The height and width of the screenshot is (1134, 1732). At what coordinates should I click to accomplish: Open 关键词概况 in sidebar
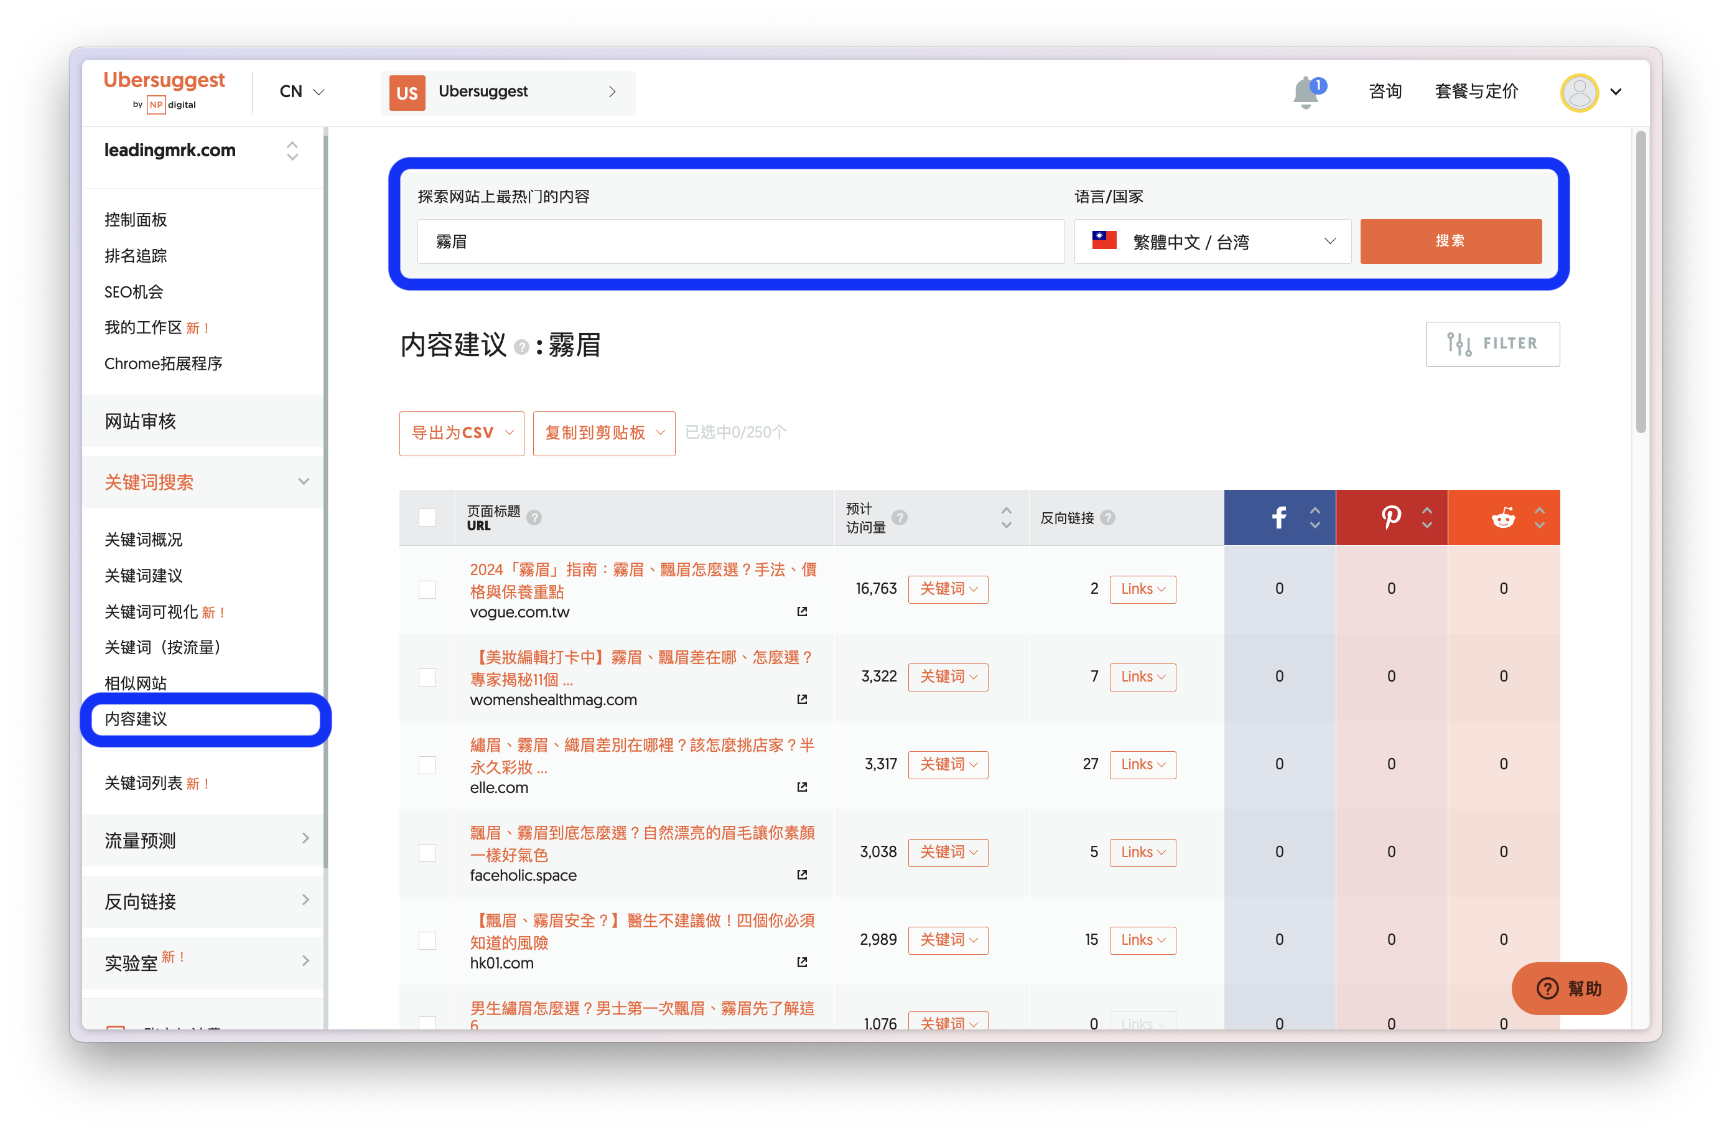[x=143, y=540]
